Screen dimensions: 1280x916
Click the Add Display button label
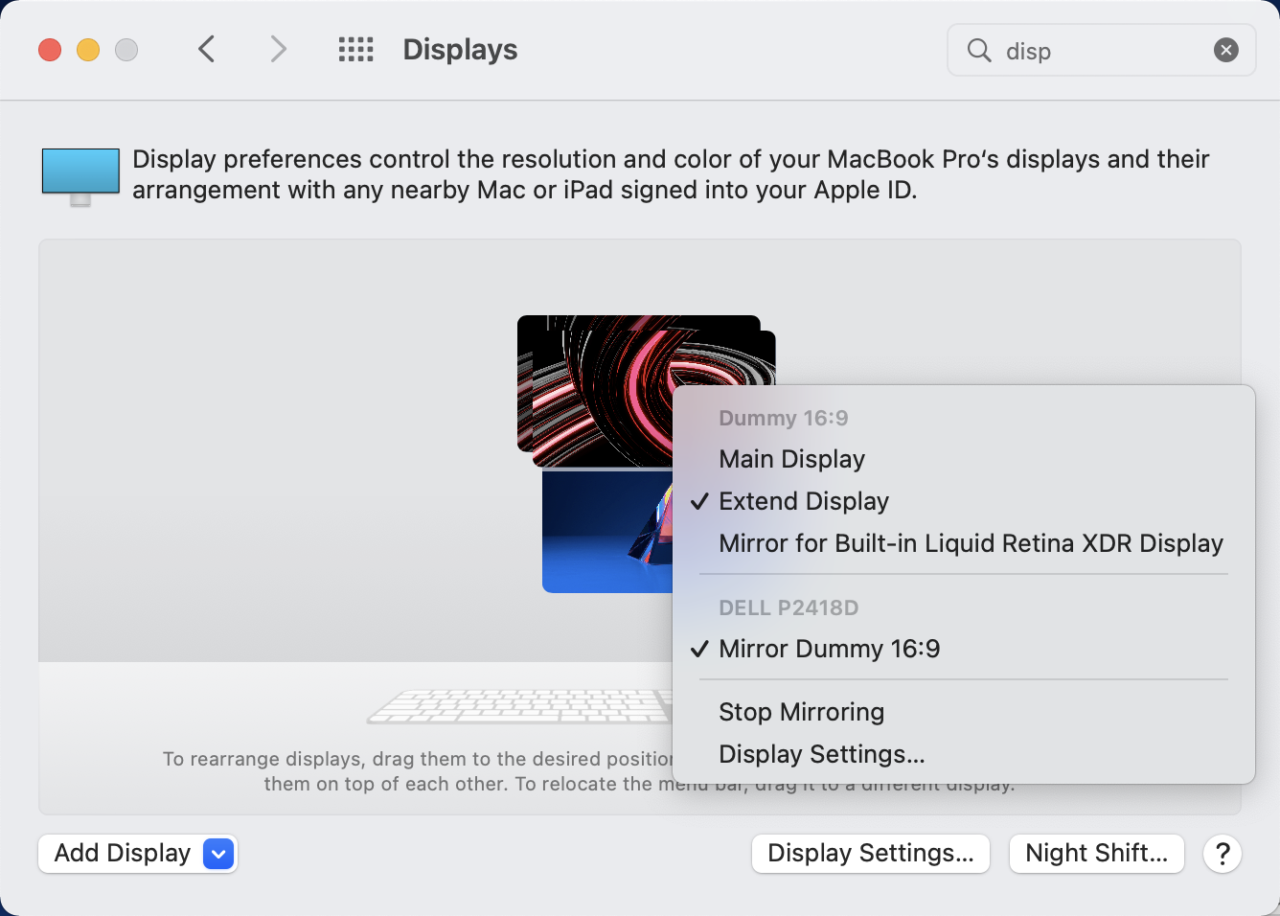click(120, 853)
